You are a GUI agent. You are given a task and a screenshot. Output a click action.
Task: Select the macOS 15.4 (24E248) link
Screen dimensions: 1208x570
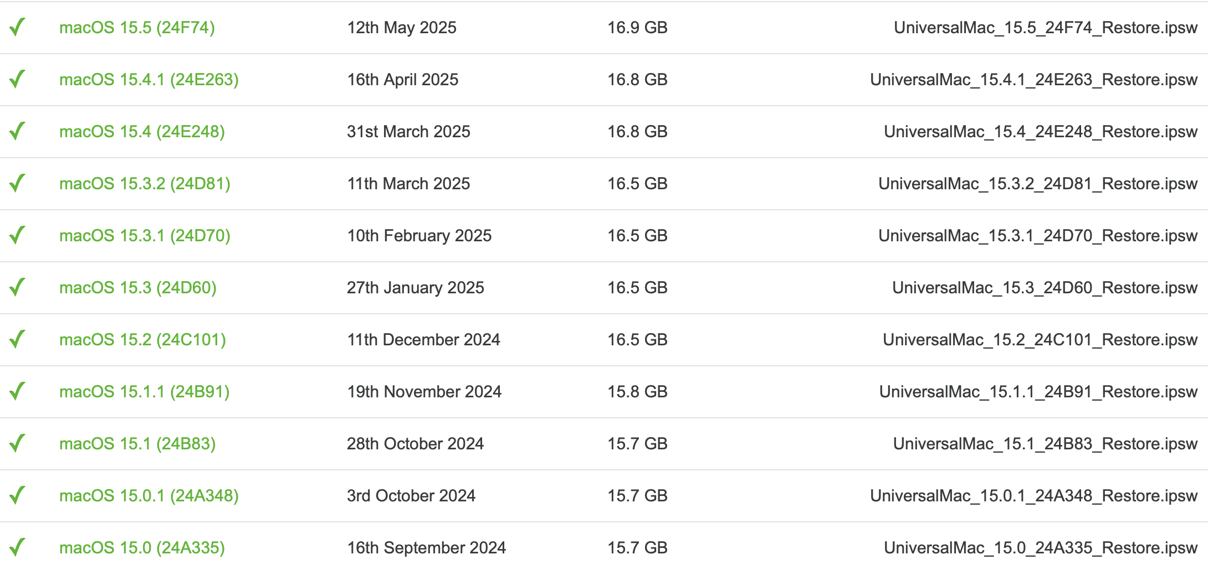pos(142,132)
